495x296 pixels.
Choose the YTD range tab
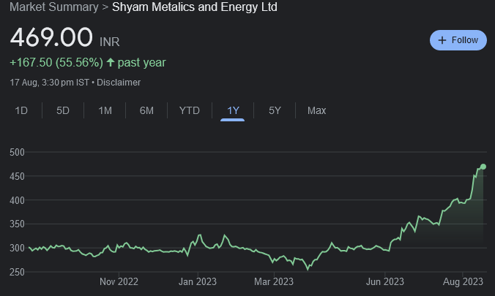pos(190,110)
